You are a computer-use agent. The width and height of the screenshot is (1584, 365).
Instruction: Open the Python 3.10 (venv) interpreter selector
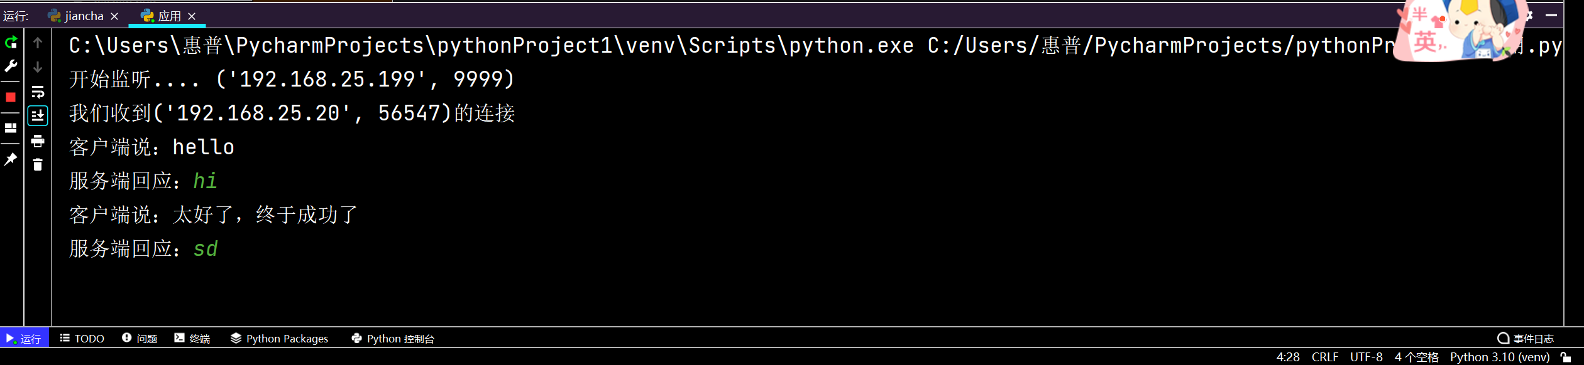1499,357
